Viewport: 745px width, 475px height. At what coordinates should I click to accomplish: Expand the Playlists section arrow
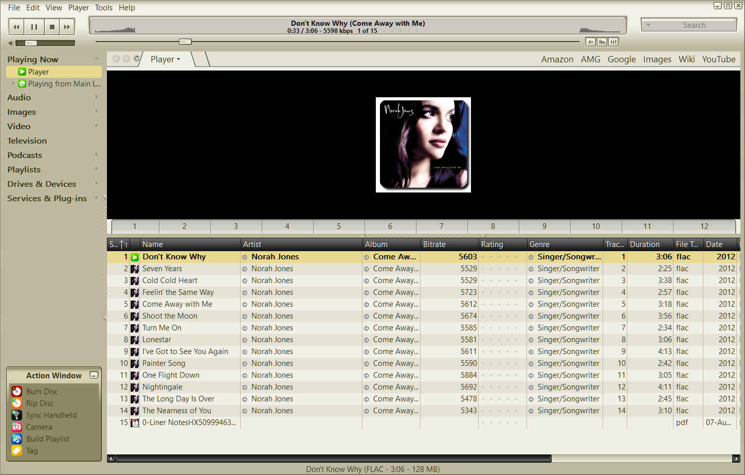[96, 169]
